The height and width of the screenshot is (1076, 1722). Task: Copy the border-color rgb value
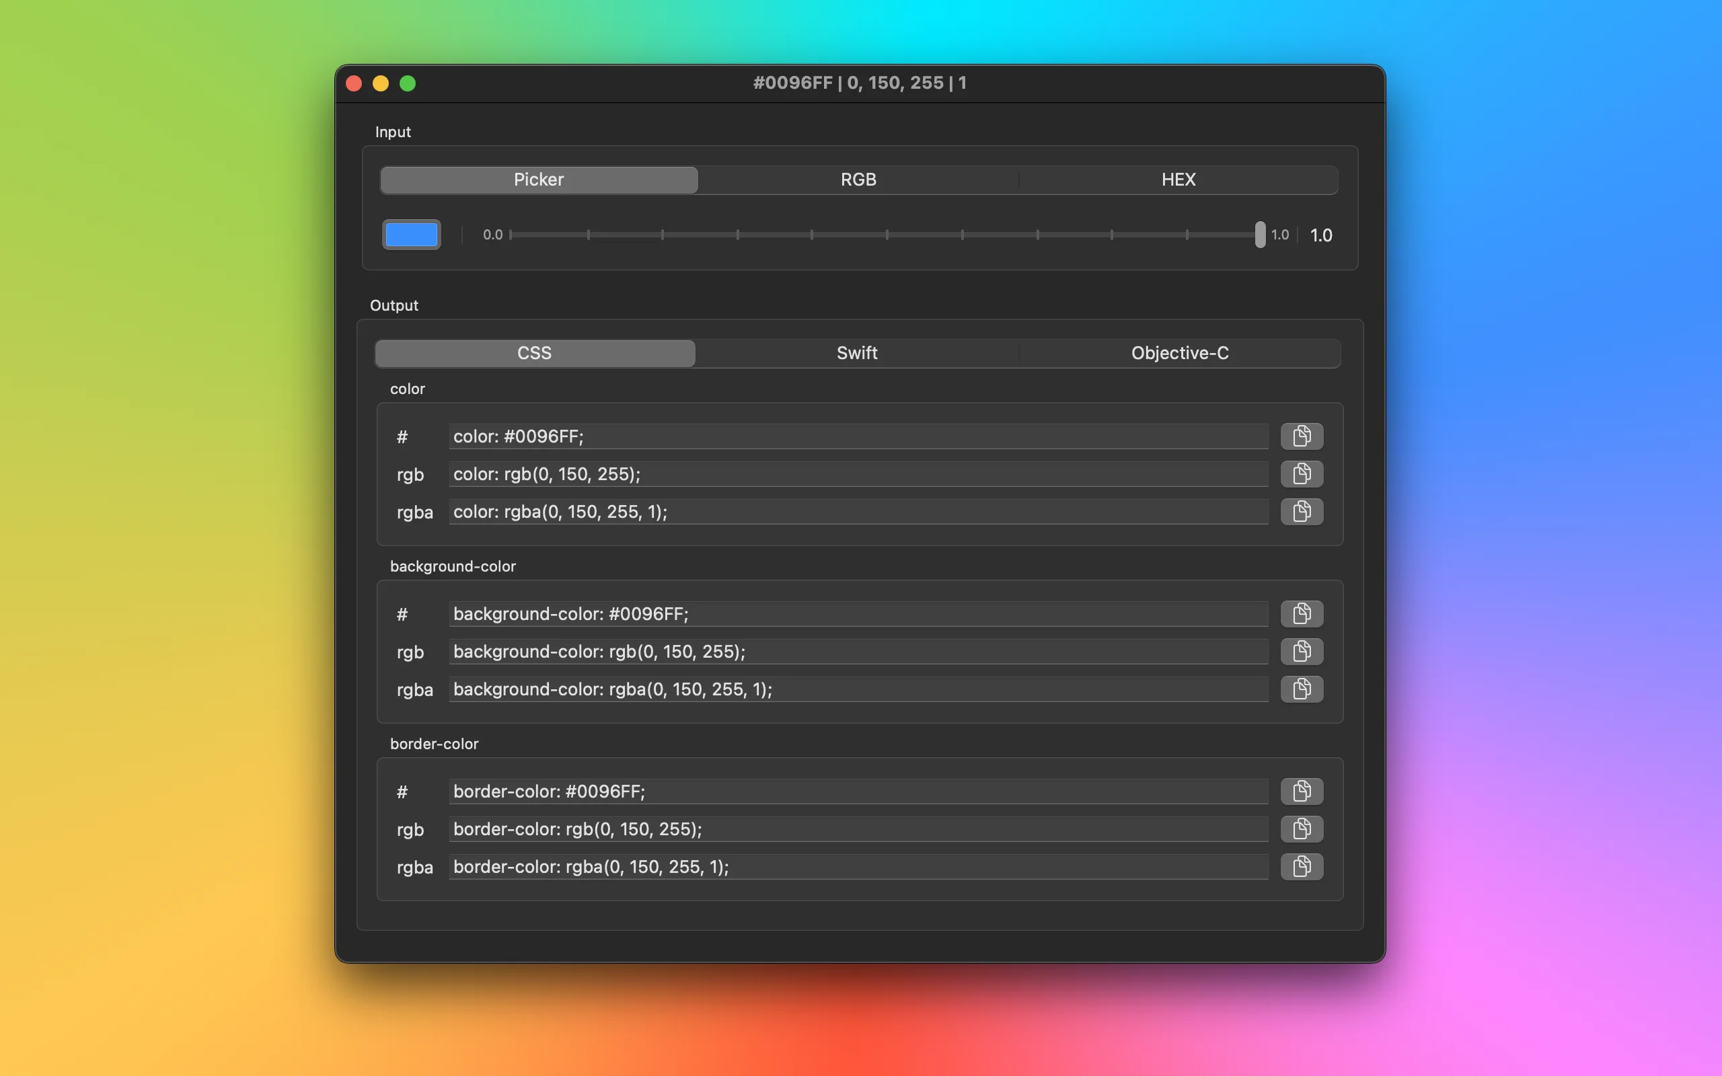pyautogui.click(x=1302, y=829)
